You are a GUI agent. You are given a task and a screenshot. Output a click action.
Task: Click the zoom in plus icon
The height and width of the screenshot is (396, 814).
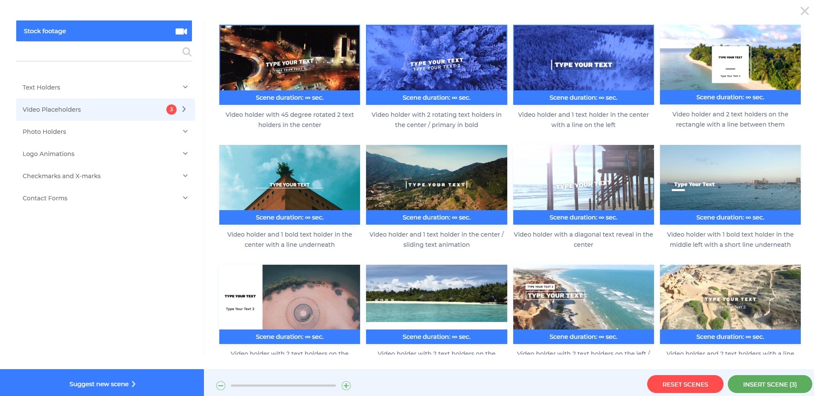tap(346, 386)
